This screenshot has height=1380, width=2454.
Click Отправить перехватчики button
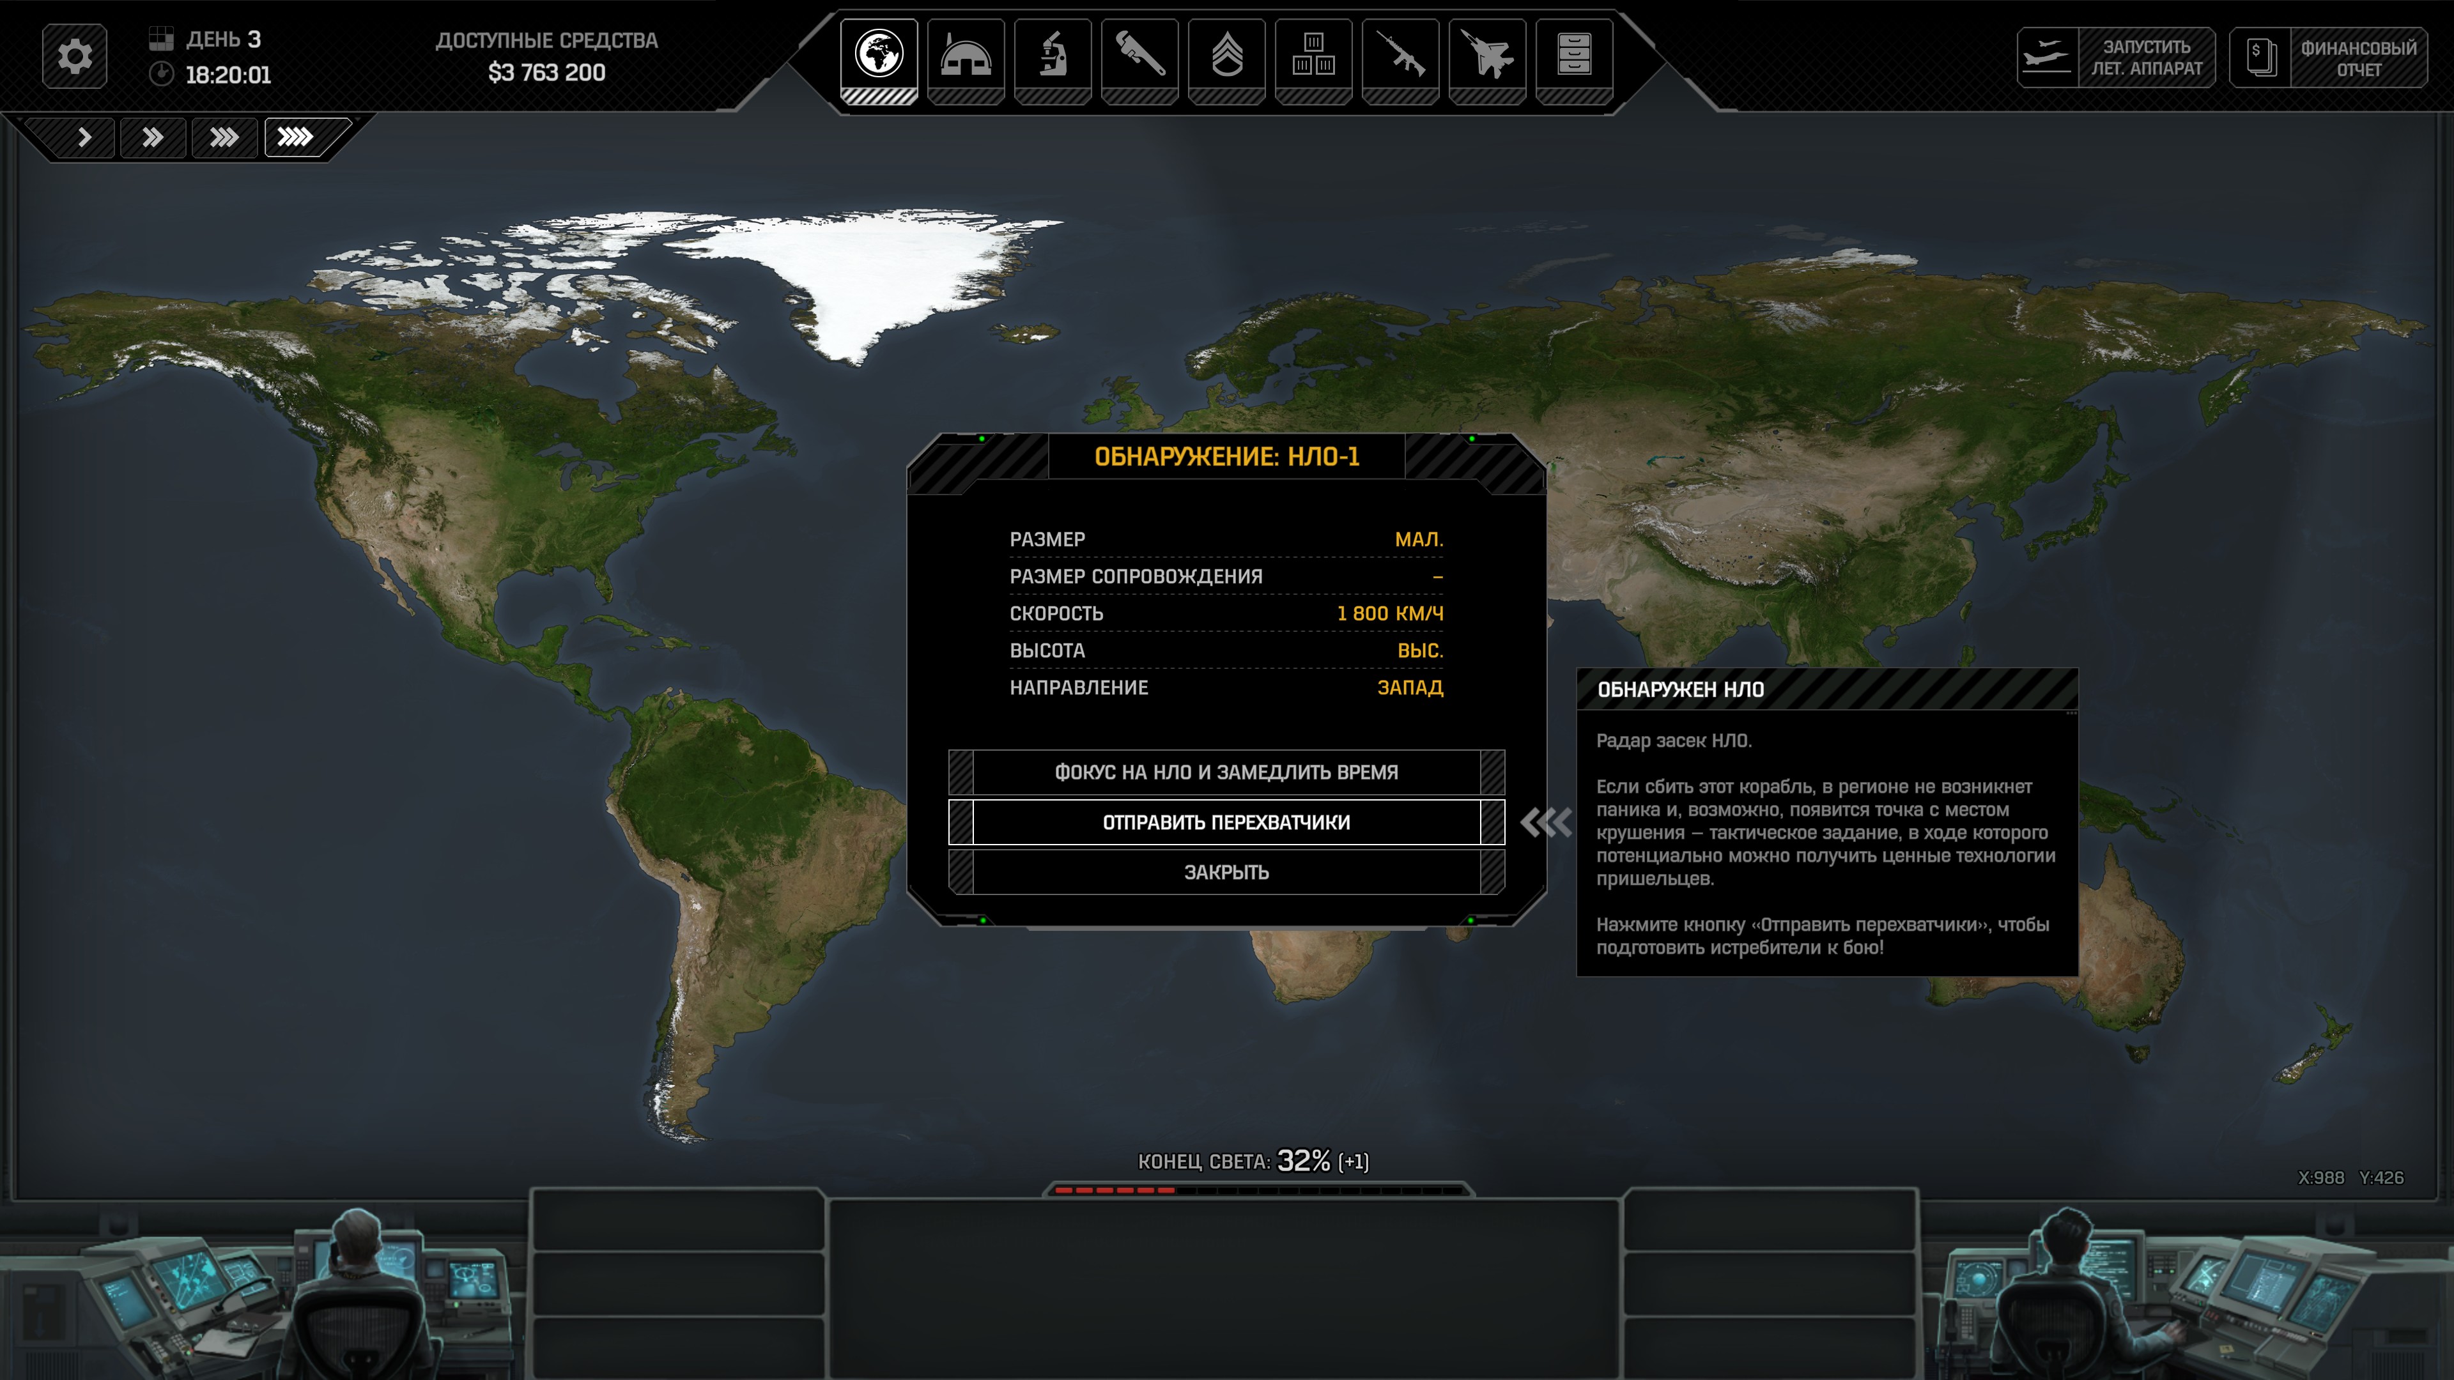click(x=1226, y=822)
